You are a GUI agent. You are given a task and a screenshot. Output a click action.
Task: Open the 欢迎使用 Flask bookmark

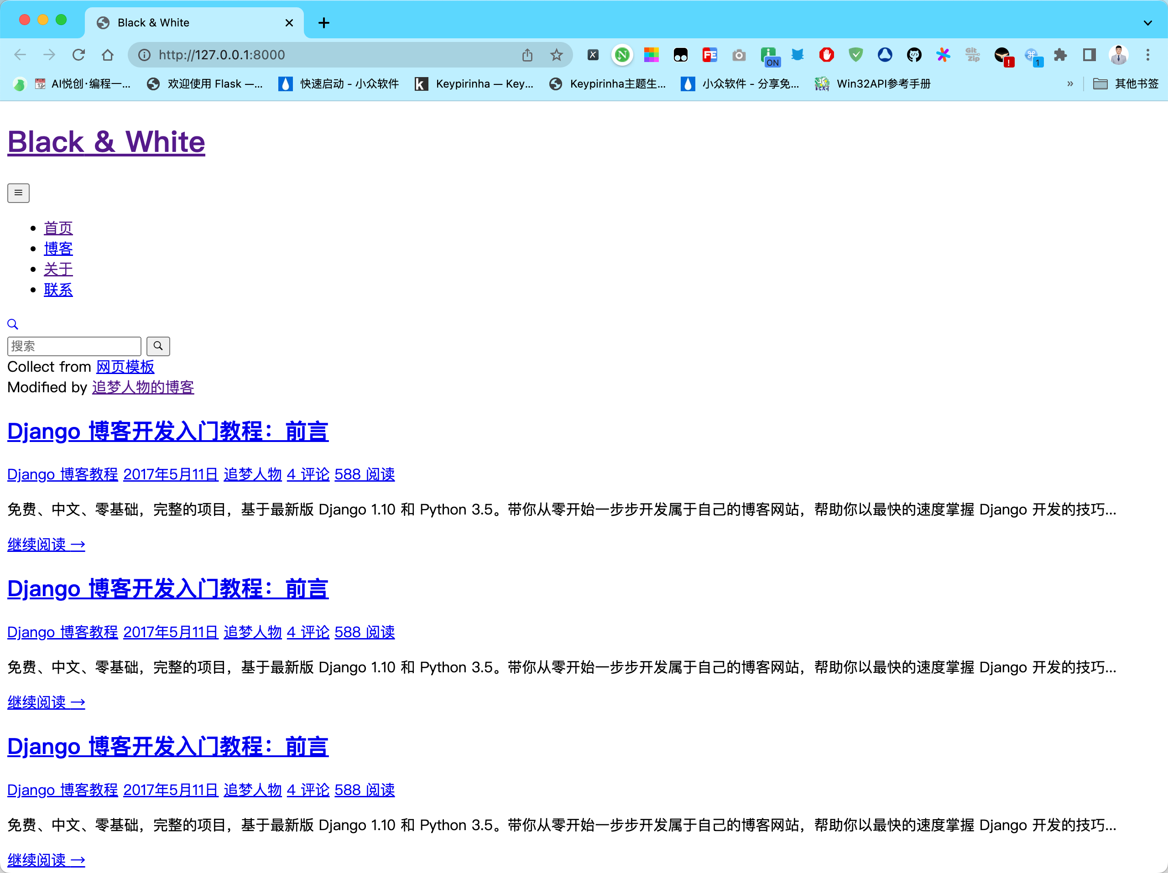click(204, 83)
